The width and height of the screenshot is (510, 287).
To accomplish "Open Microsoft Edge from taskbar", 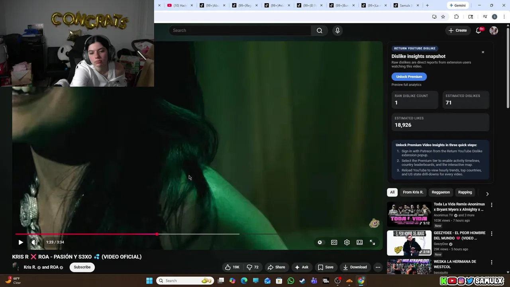I will [x=244, y=281].
